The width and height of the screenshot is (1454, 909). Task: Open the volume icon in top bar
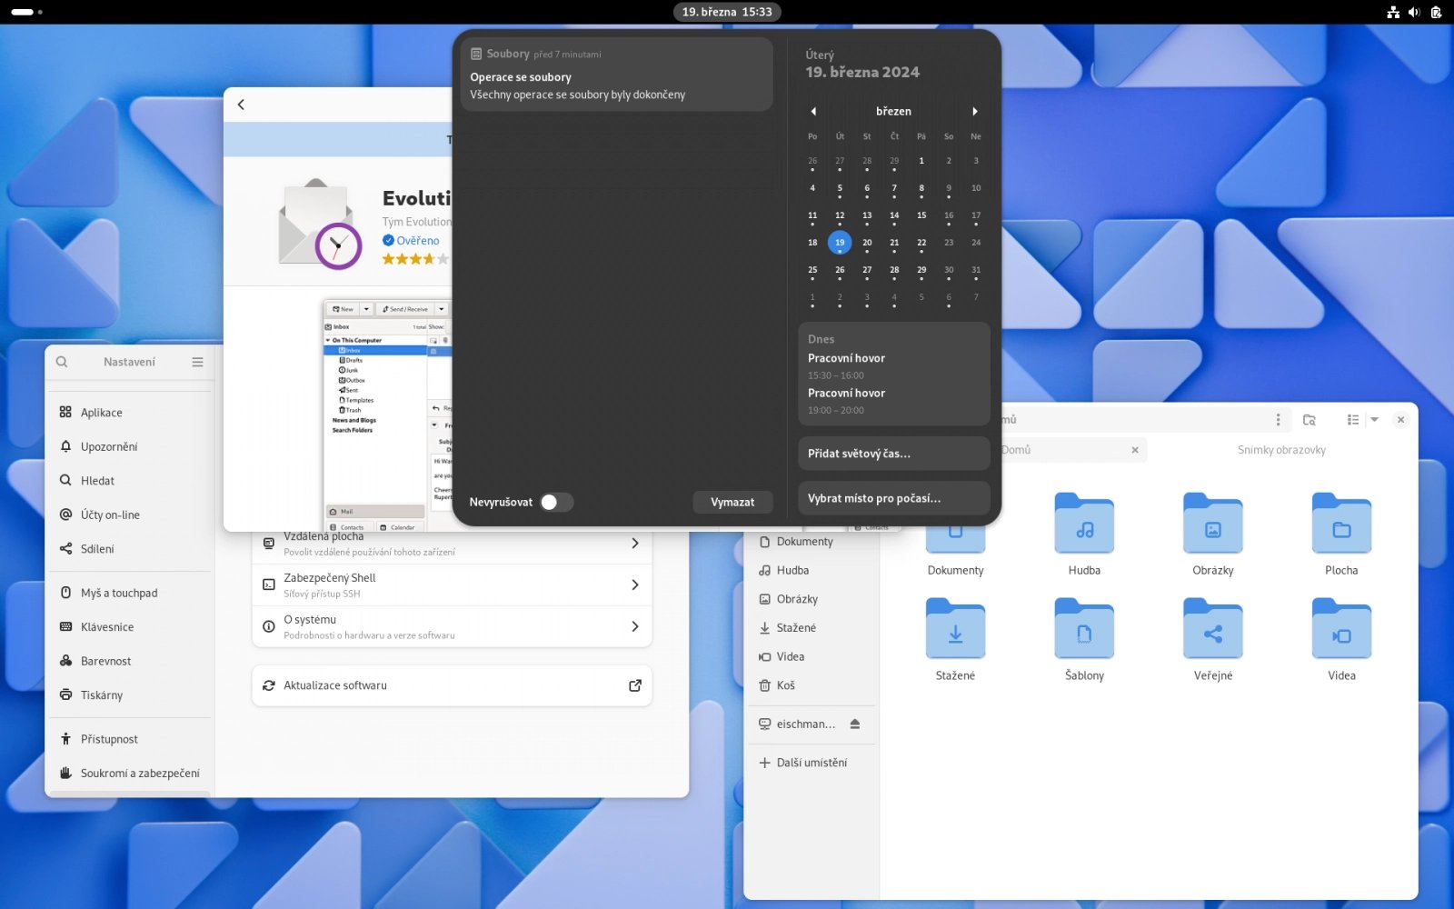click(1414, 12)
